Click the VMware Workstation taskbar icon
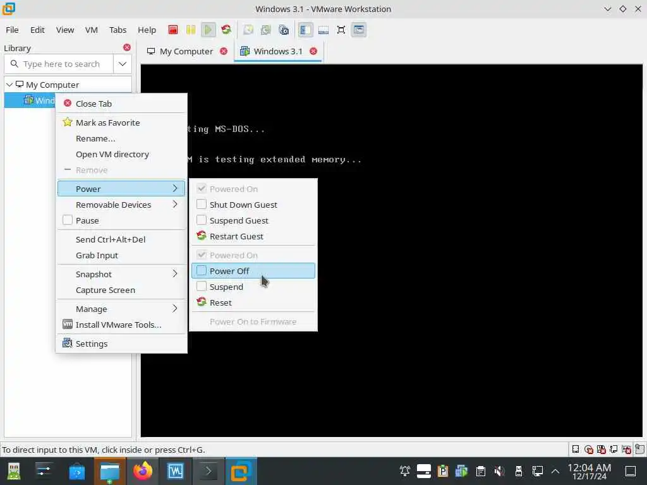 [x=241, y=471]
